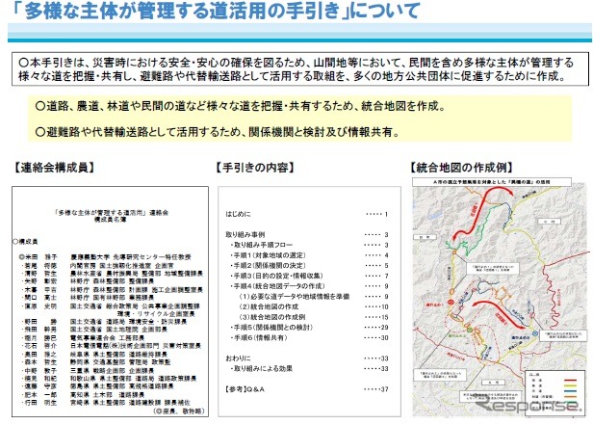
Task: Select the 日本電信電話(株) row
Action: [111, 346]
